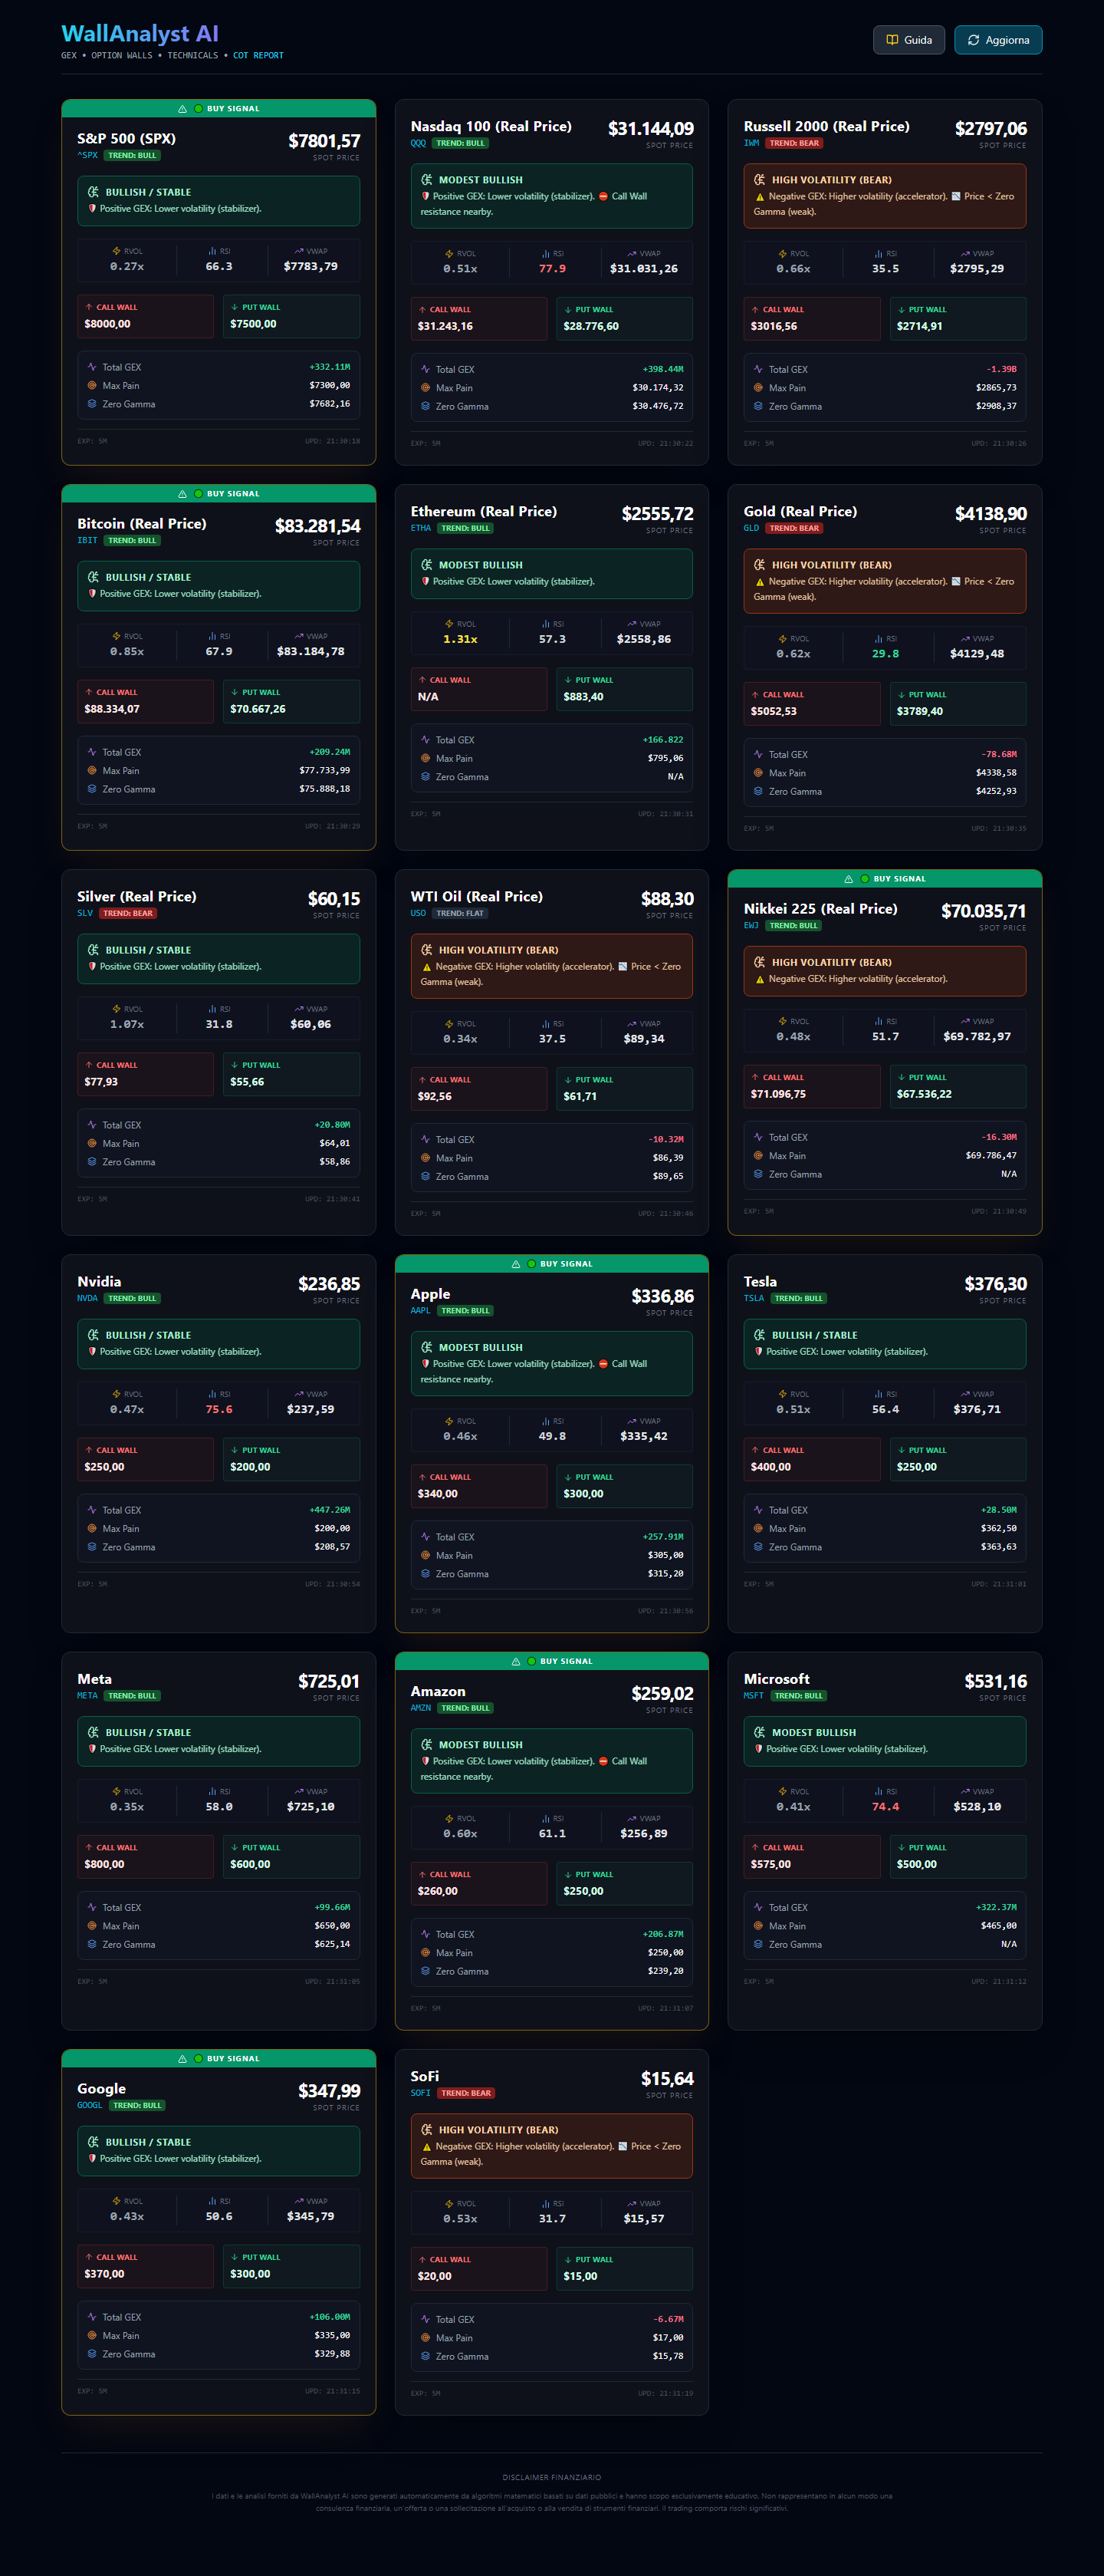Click the book icon in Guida
The image size is (1104, 2576).
point(892,40)
